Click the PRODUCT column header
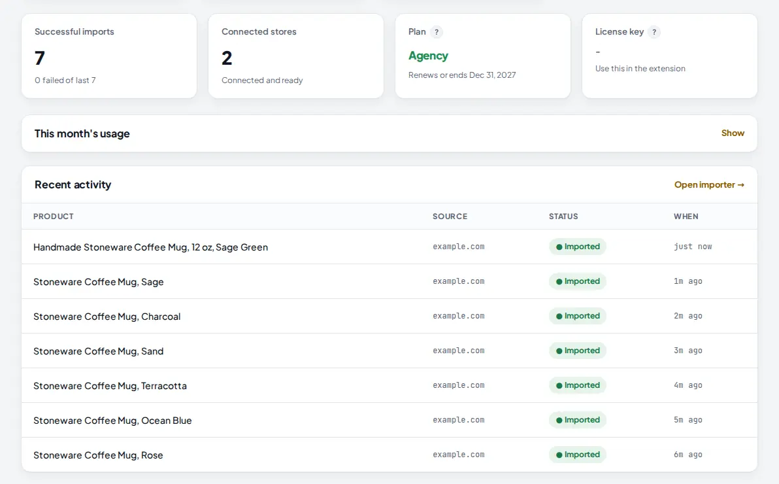Image resolution: width=779 pixels, height=484 pixels. click(x=53, y=216)
